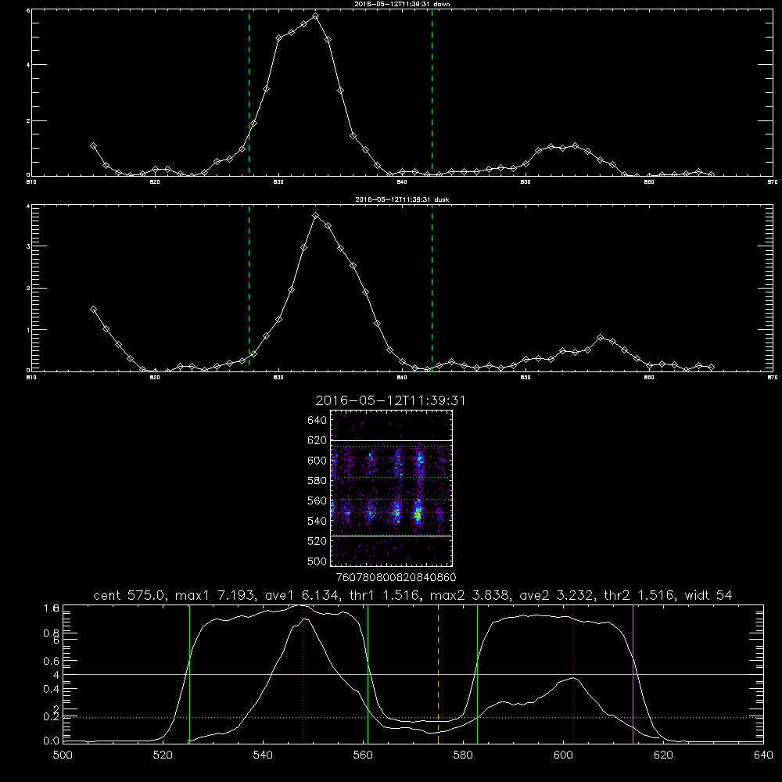The width and height of the screenshot is (782, 782).
Task: Click the solid green line near 614
Action: click(x=633, y=674)
